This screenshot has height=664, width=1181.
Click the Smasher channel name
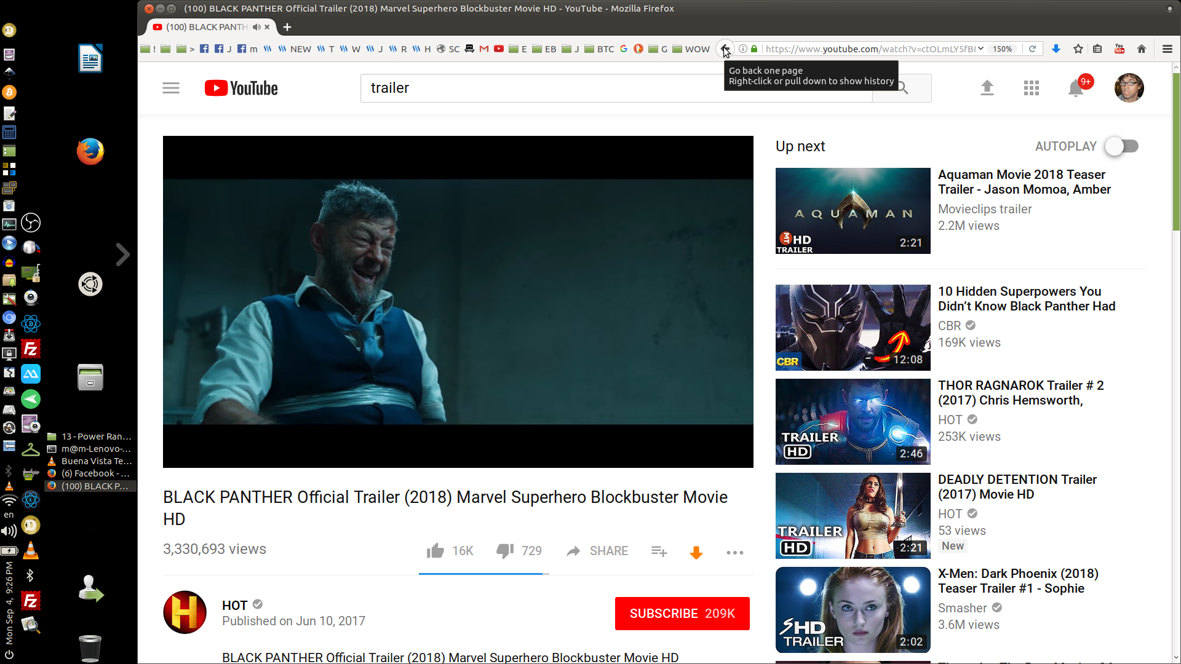pos(962,608)
